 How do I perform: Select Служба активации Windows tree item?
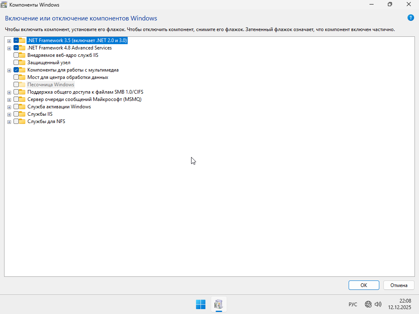pos(59,107)
